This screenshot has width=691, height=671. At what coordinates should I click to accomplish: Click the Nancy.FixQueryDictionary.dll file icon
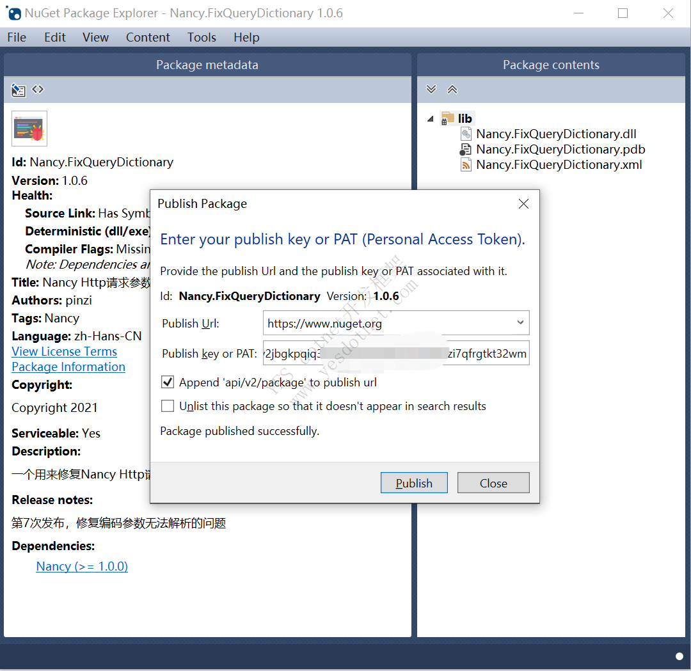[466, 134]
